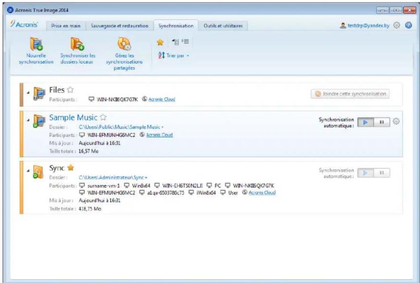Click Joindre cette synchronisation button
The height and width of the screenshot is (283, 420).
(350, 94)
